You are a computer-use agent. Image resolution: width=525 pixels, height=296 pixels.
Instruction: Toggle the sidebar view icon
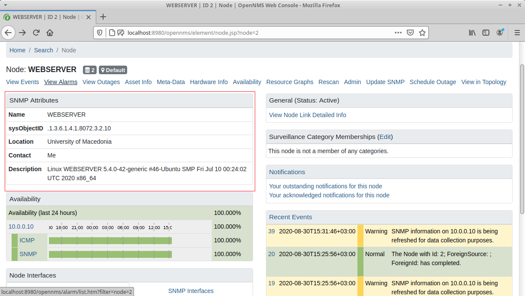(486, 33)
